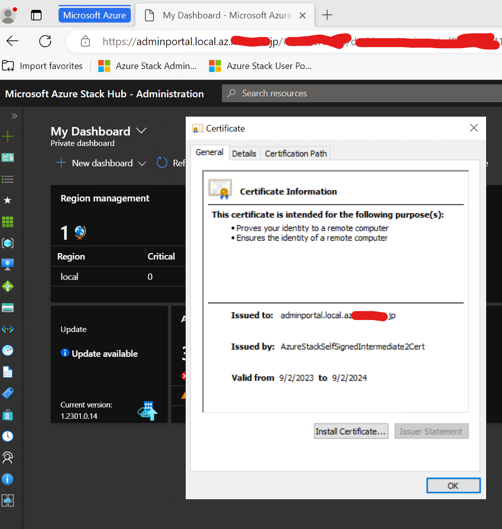Close the My Dashboard browser tab
This screenshot has width=502, height=529.
coord(302,15)
